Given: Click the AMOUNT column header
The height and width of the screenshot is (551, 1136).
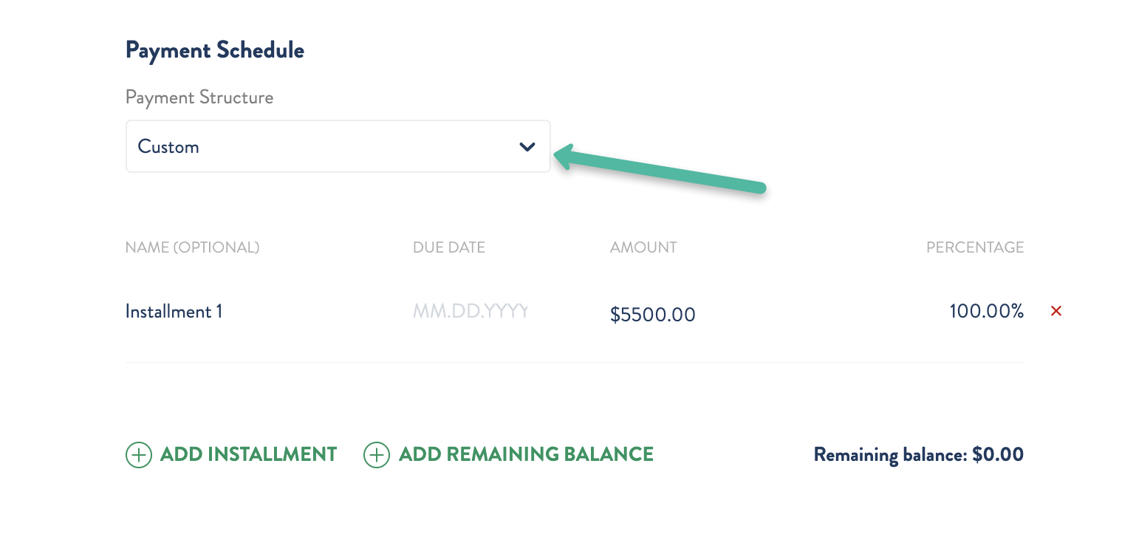Looking at the screenshot, I should 643,248.
